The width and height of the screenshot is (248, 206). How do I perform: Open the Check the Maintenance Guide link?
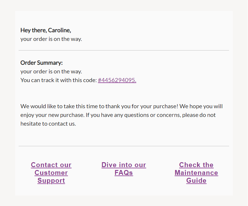click(x=196, y=173)
